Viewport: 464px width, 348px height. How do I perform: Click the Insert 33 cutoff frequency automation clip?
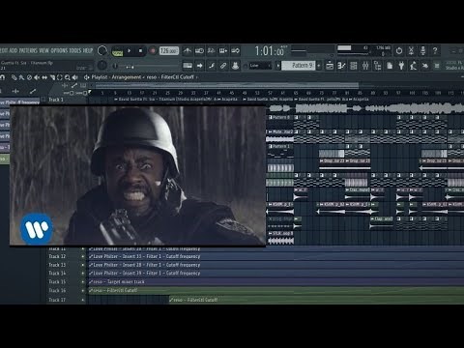coord(276,256)
